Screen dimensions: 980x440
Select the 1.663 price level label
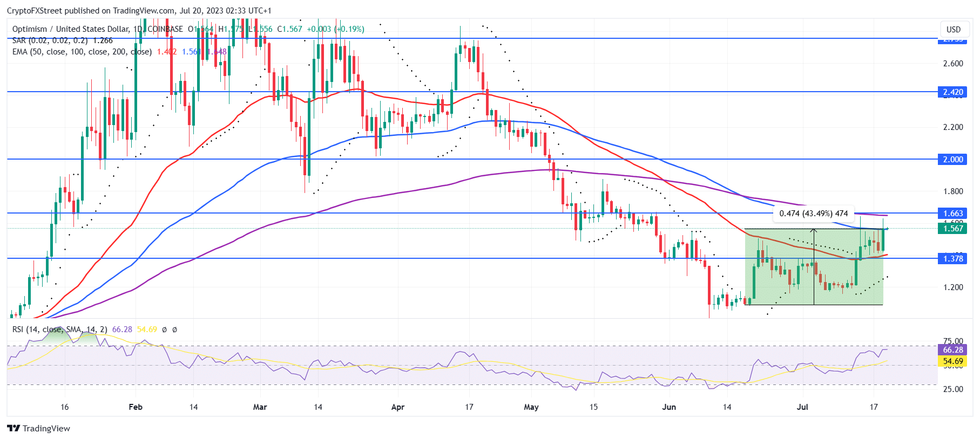click(953, 213)
